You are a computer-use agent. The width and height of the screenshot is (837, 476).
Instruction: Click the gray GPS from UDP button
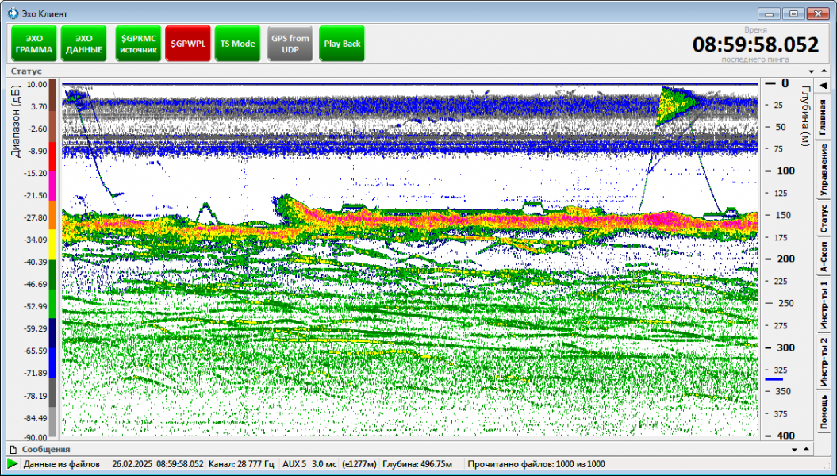point(290,44)
